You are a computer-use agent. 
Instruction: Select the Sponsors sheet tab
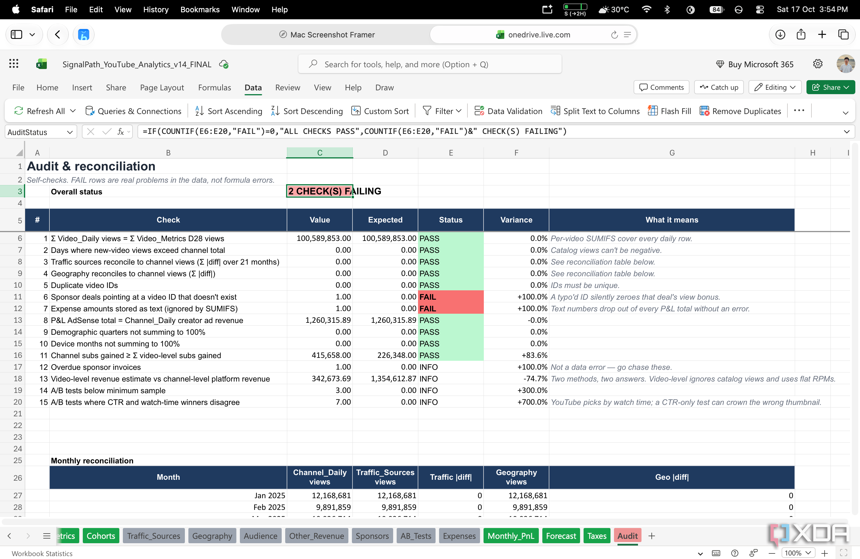click(x=372, y=536)
